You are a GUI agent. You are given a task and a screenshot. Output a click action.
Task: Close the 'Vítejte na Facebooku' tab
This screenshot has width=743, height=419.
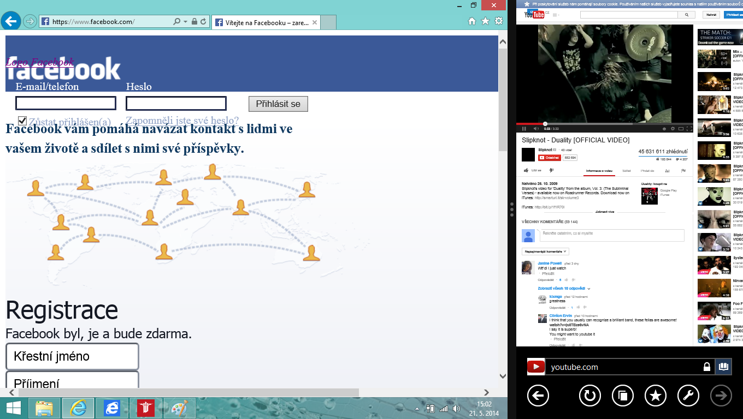tap(315, 23)
